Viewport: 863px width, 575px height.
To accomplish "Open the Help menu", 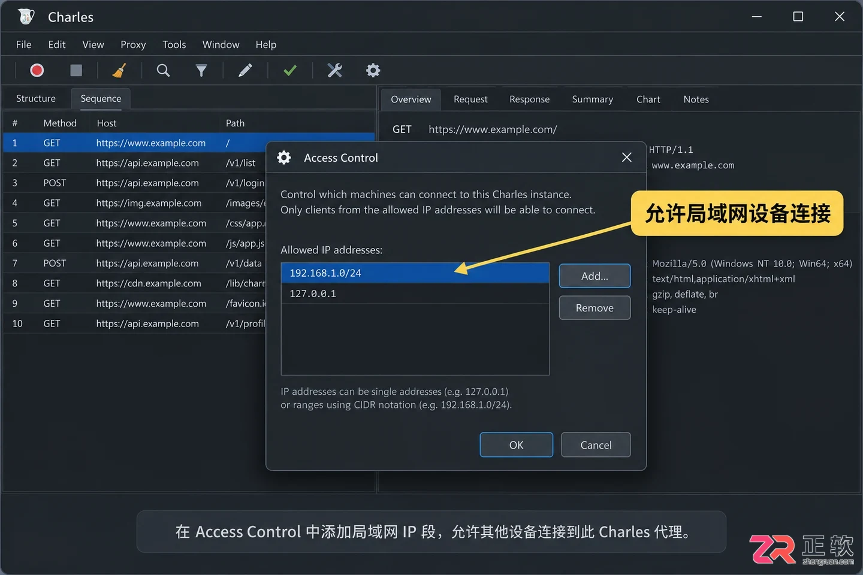I will [266, 44].
